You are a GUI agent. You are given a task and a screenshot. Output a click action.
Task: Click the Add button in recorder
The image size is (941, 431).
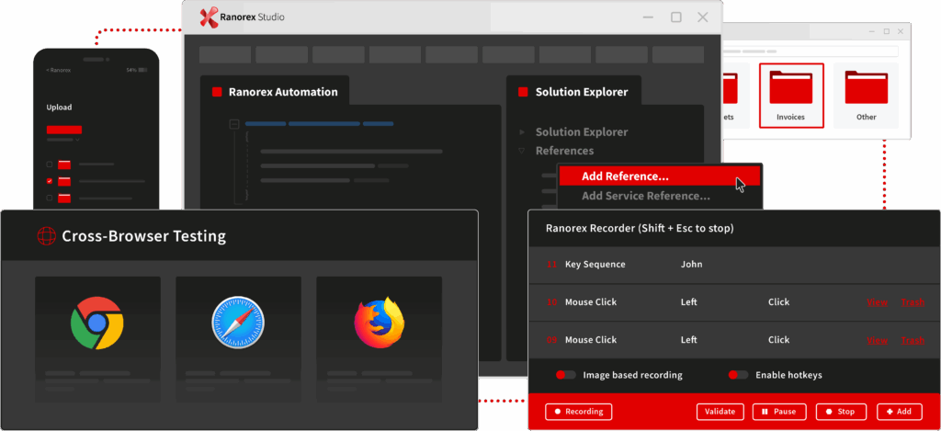(x=900, y=412)
